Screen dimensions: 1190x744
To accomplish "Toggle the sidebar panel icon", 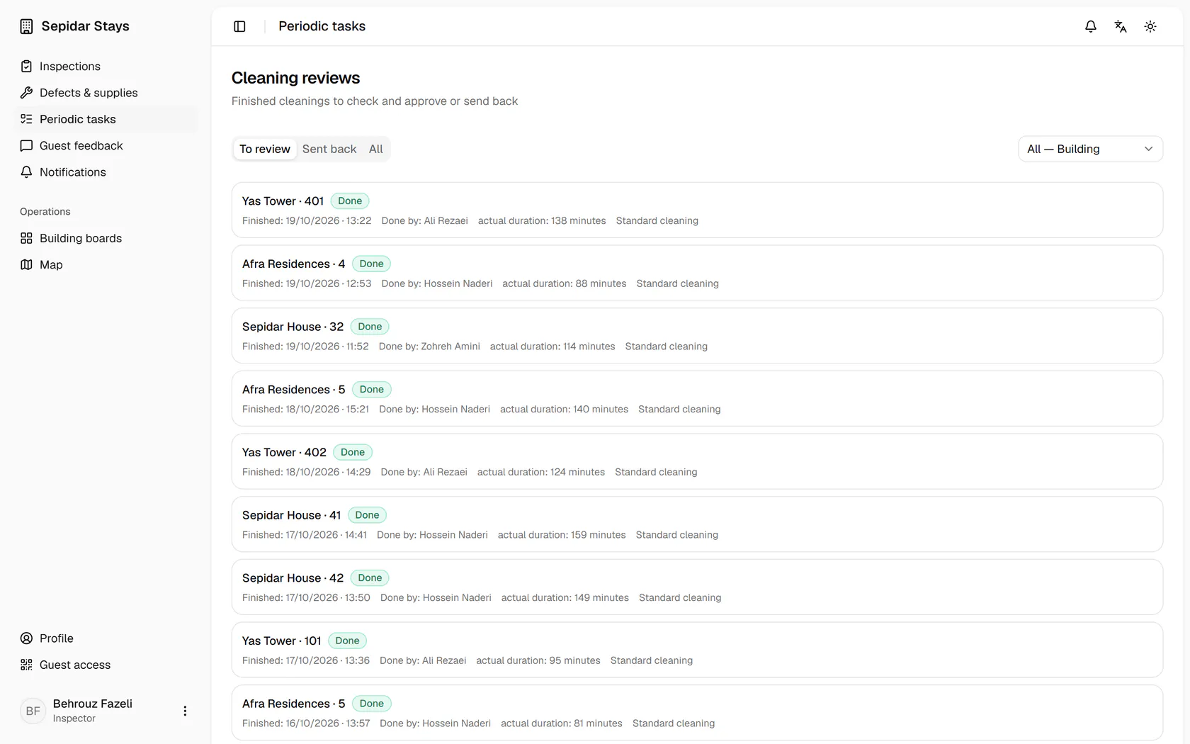I will (x=239, y=26).
